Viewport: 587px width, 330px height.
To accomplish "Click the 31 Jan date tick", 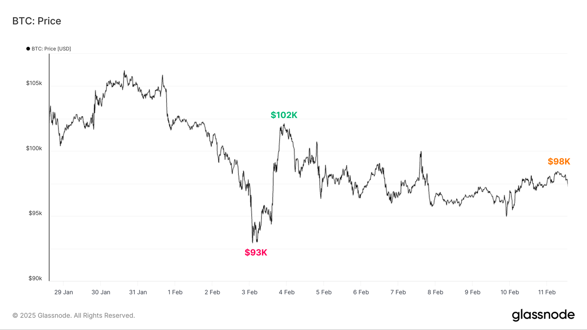I will [138, 292].
